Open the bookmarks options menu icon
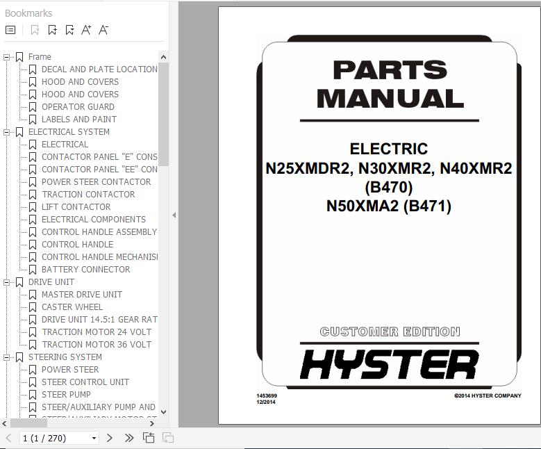Viewport: 541px width, 449px height. point(10,30)
